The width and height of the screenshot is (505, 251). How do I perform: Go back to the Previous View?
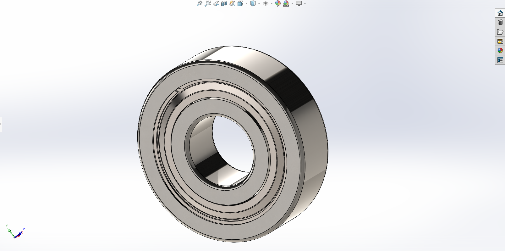click(216, 3)
